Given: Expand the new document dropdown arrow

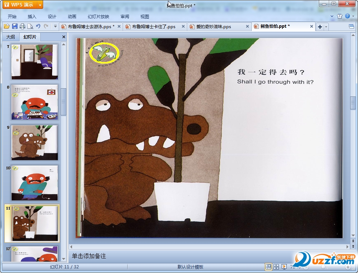Looking at the screenshot, I should (326, 27).
